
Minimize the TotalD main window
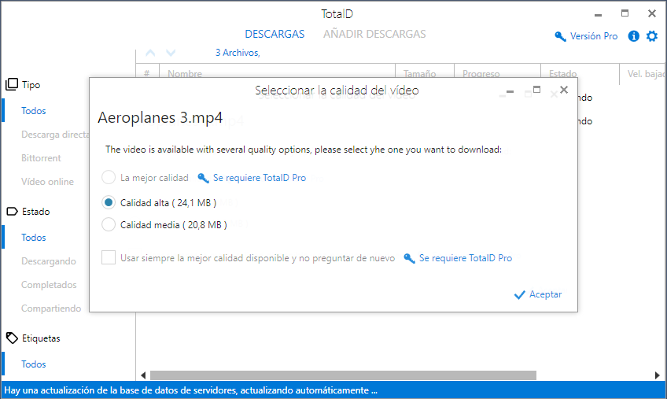pos(598,15)
